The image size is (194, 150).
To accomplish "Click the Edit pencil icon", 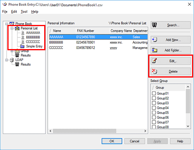I will click(154, 61).
